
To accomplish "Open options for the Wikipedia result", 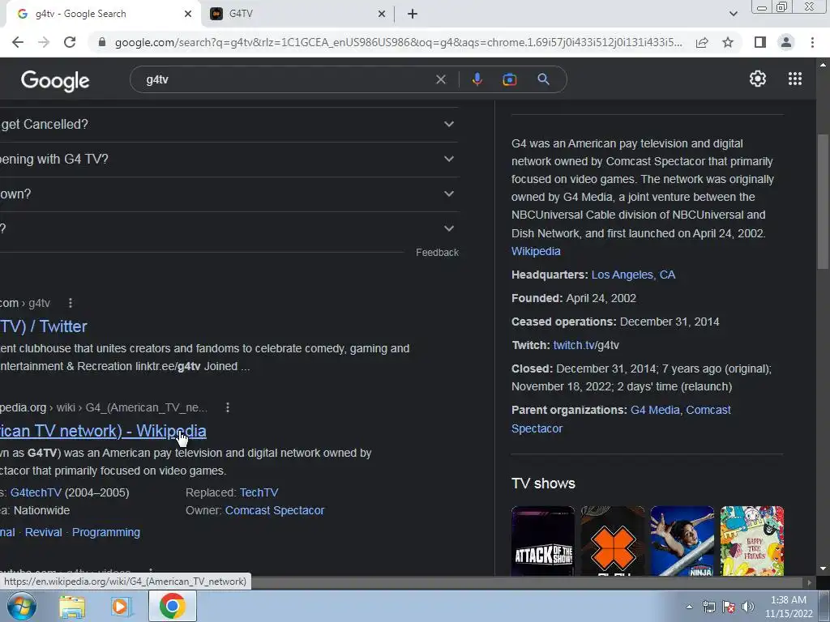I will tap(228, 408).
